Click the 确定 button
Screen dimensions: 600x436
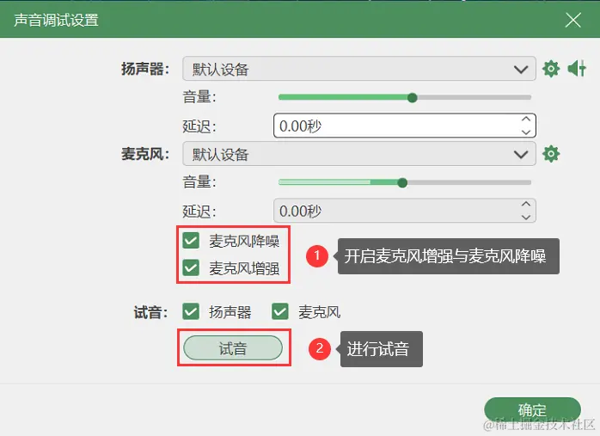[x=532, y=410]
